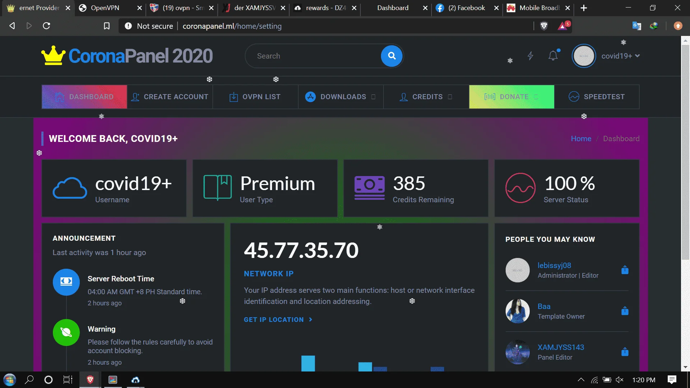The height and width of the screenshot is (388, 690).
Task: Expand the covid19+ user dropdown
Action: pyautogui.click(x=621, y=56)
